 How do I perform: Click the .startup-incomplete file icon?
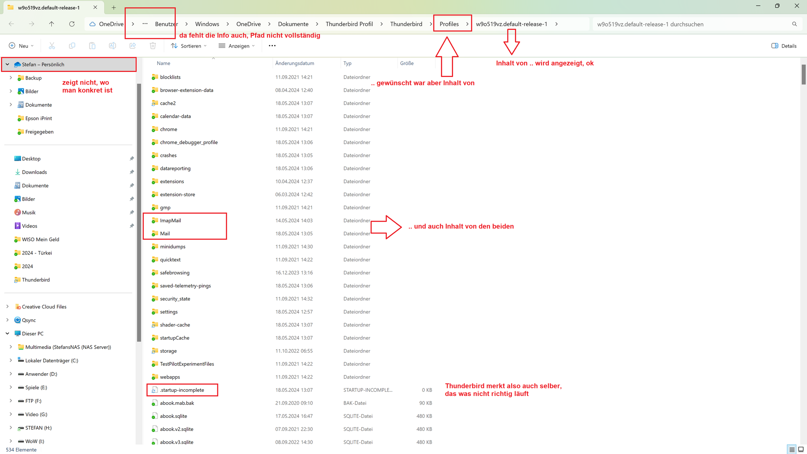click(x=155, y=390)
